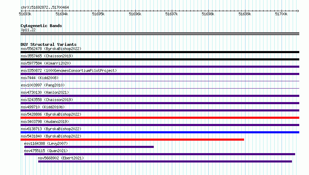
Task: Click the gray Xp11.22 cytogenetic band bar
Action: [160, 34]
